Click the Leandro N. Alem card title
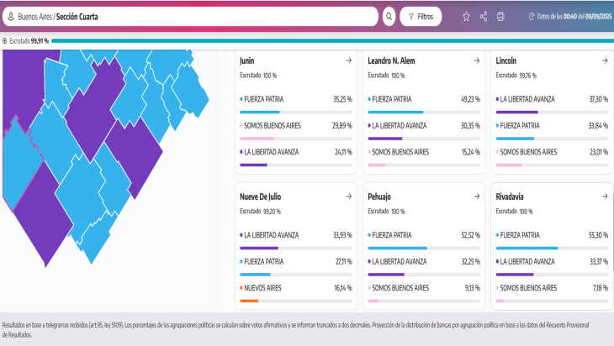Screen dimensions: 614x346 coord(391,60)
